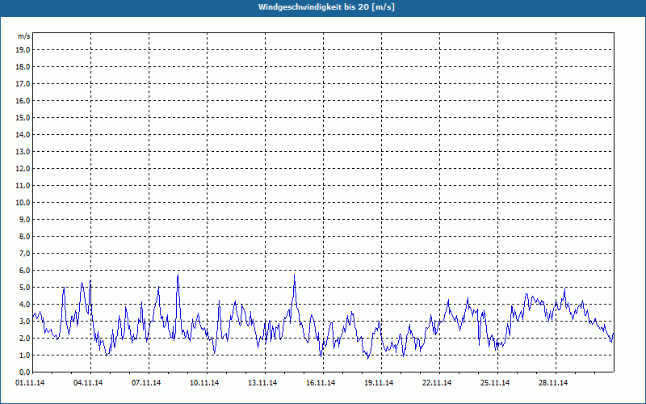Screen dimensions: 646x404
Task: Click the 0,0 y-axis label
Action: [x=24, y=372]
